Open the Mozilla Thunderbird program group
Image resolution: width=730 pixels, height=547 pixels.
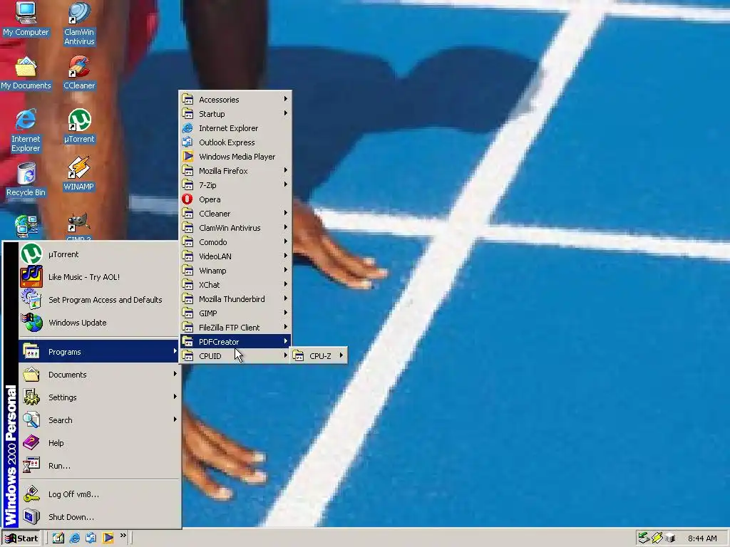click(235, 298)
